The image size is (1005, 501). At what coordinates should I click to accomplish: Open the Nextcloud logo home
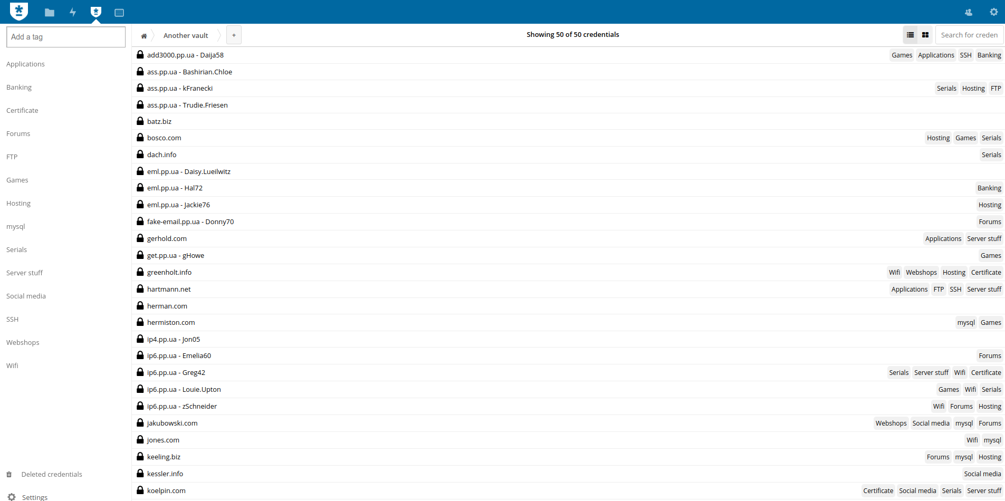[x=19, y=11]
